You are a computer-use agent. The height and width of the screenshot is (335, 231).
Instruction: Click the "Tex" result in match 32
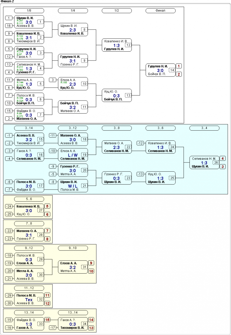[x=29, y=300]
